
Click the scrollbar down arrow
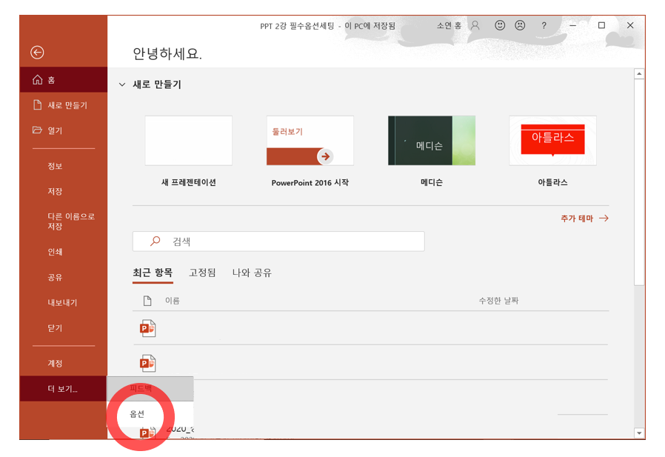click(639, 433)
